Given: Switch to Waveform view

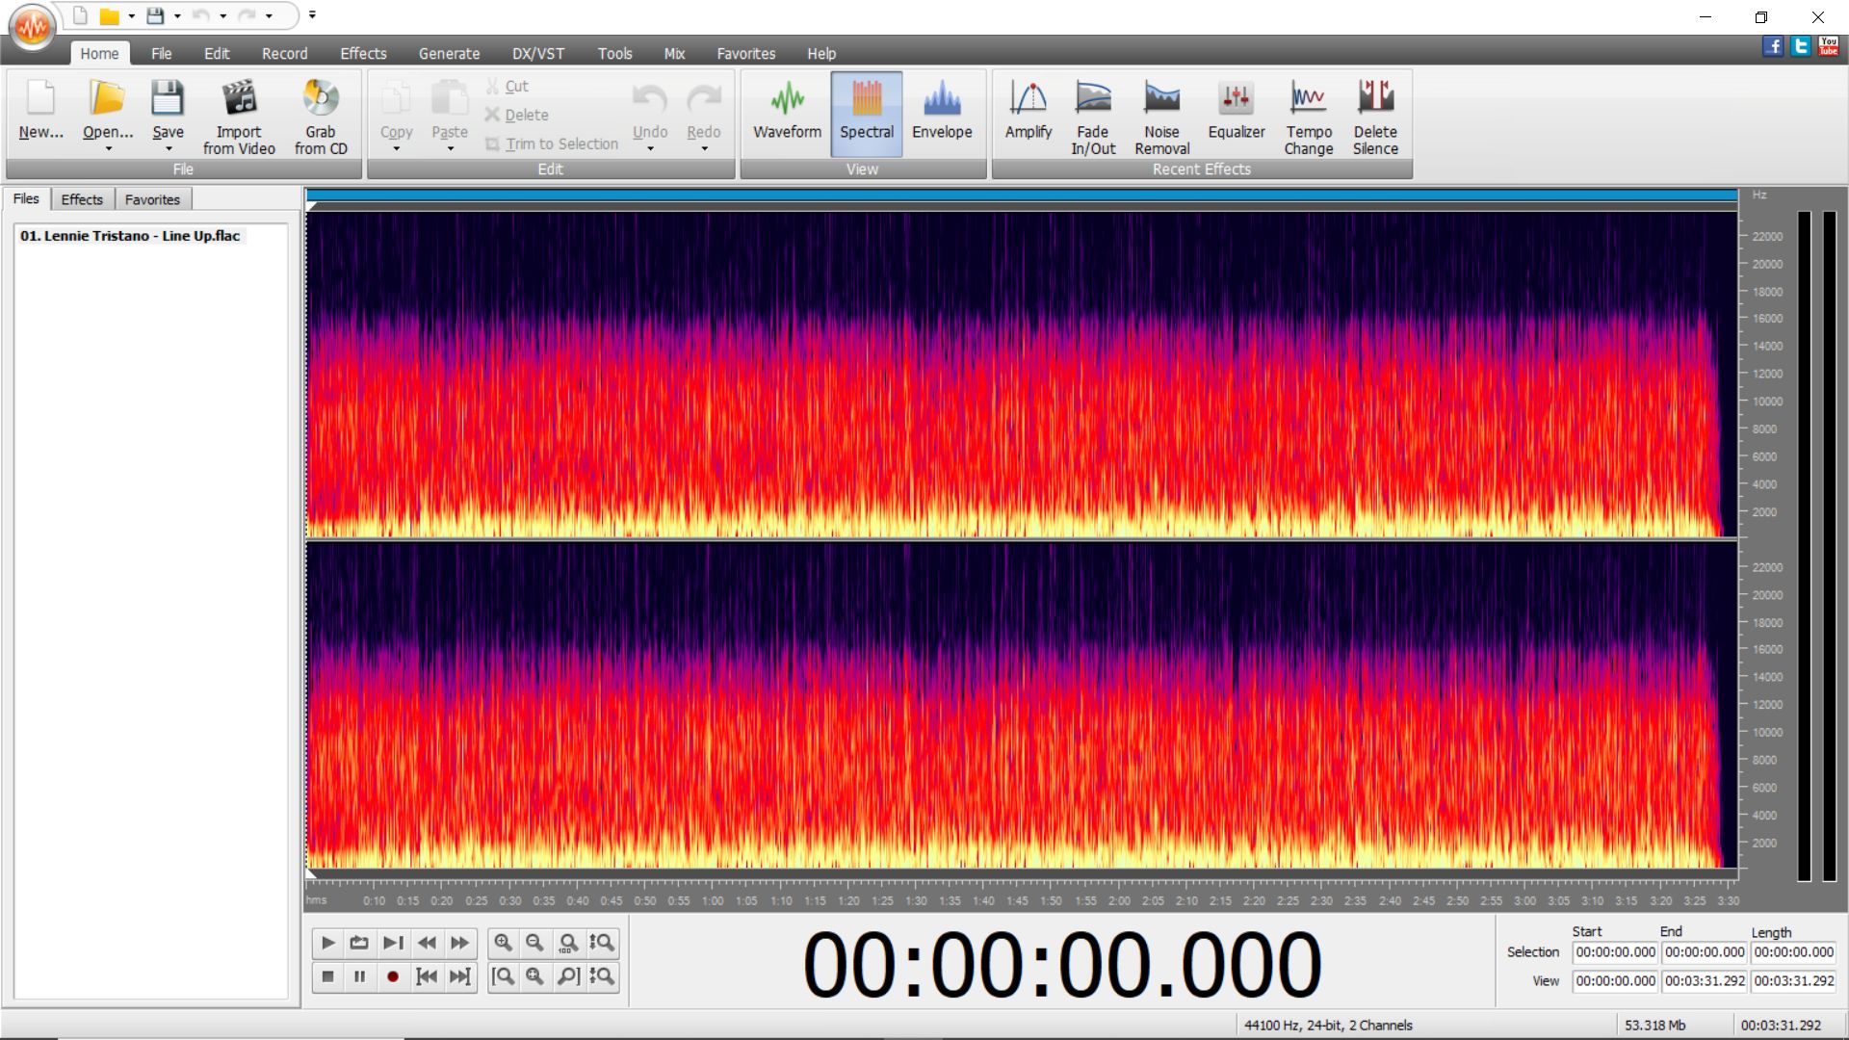Looking at the screenshot, I should pyautogui.click(x=787, y=113).
